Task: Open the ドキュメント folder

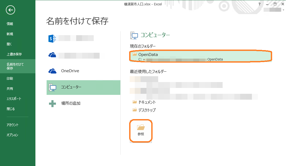Action: tap(147, 102)
